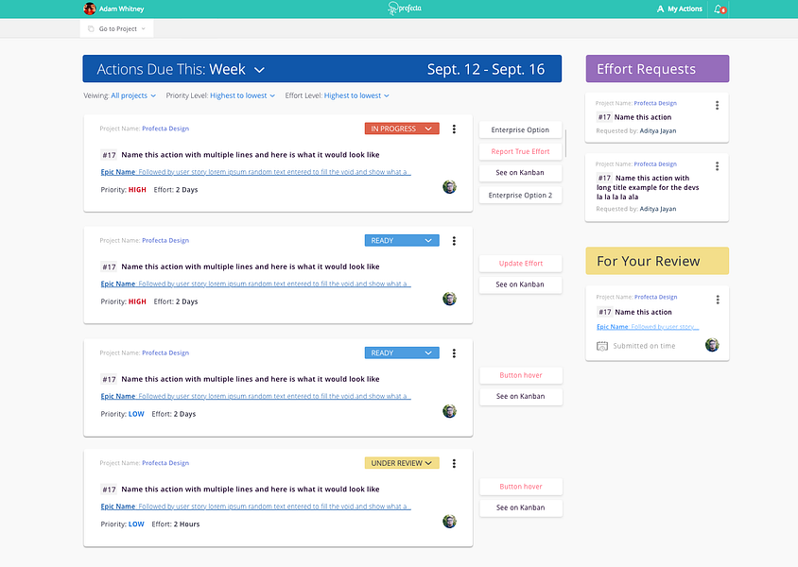Click 'Submitted on time' text
Viewport: 798px width, 567px height.
pyautogui.click(x=644, y=346)
